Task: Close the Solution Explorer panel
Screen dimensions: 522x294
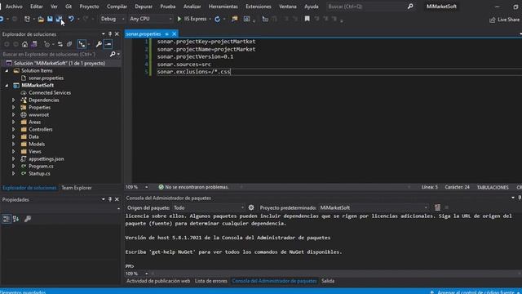Action: 117,34
